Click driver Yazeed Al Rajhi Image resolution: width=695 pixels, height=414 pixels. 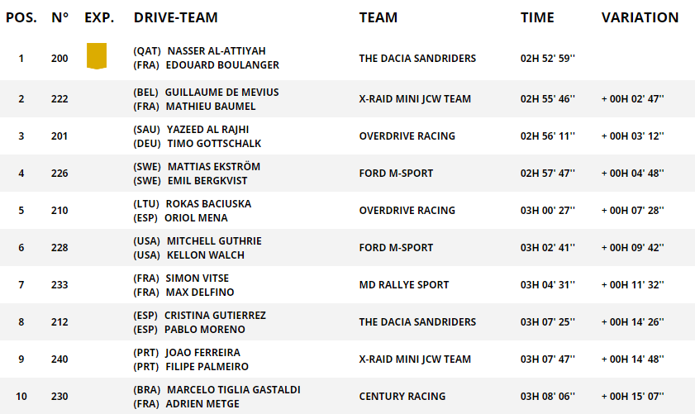pyautogui.click(x=207, y=130)
